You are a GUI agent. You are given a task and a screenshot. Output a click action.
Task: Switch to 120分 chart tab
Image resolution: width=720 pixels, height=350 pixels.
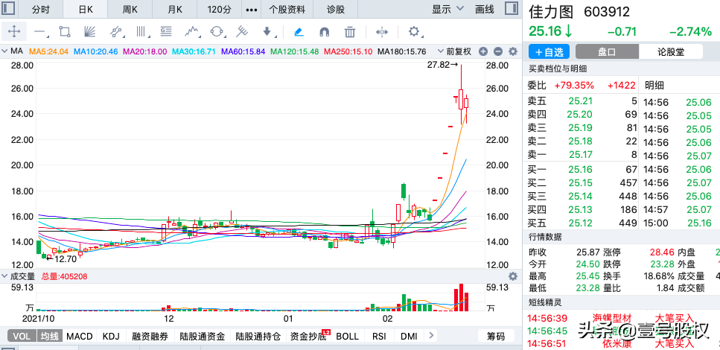point(220,9)
